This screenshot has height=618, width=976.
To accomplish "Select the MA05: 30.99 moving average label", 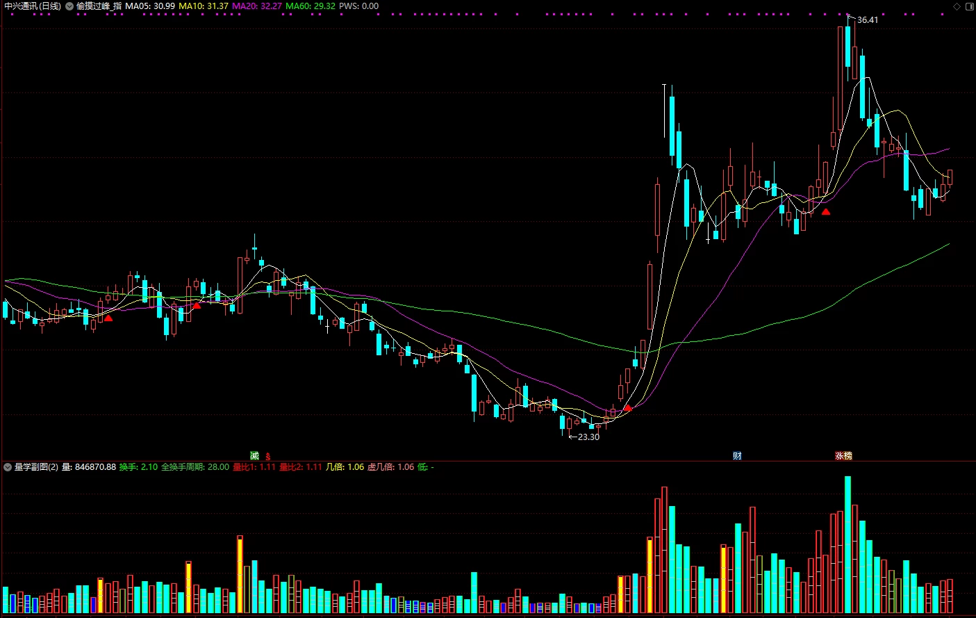I will 150,6.
